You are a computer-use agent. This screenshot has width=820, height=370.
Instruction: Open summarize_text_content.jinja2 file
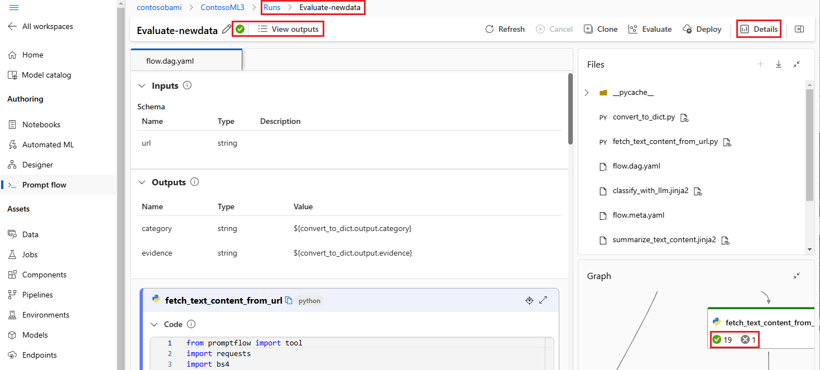664,240
